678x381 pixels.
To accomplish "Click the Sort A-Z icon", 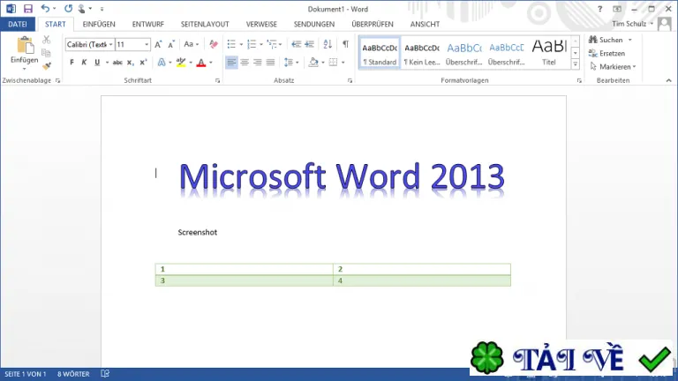I will (328, 44).
